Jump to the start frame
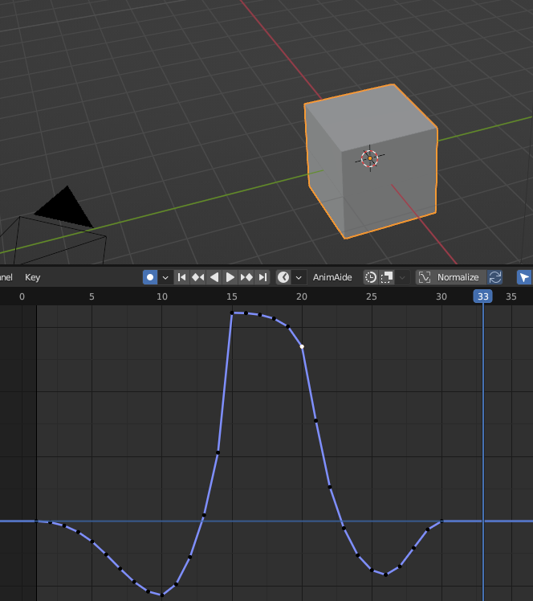The width and height of the screenshot is (533, 601). (x=182, y=277)
